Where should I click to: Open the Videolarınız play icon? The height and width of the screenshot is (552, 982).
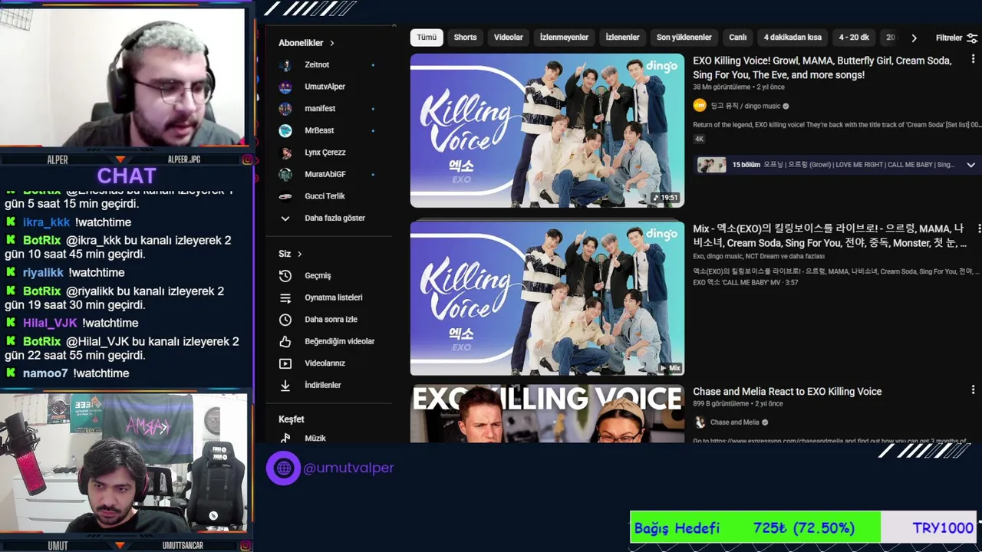pyautogui.click(x=285, y=363)
